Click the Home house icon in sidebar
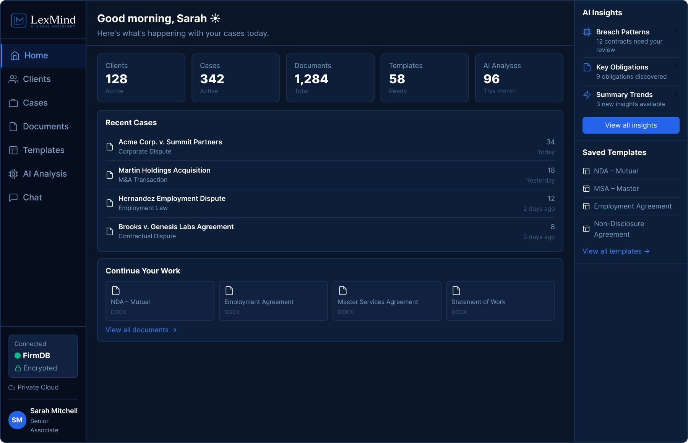Screen dimensions: 688x443 15,56
